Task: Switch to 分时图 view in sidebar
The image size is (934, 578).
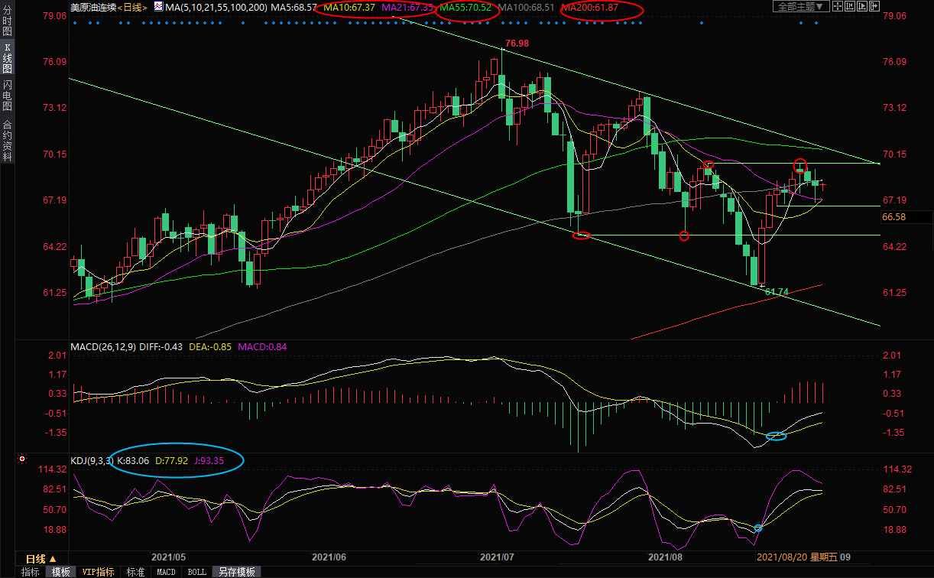Action: click(7, 23)
